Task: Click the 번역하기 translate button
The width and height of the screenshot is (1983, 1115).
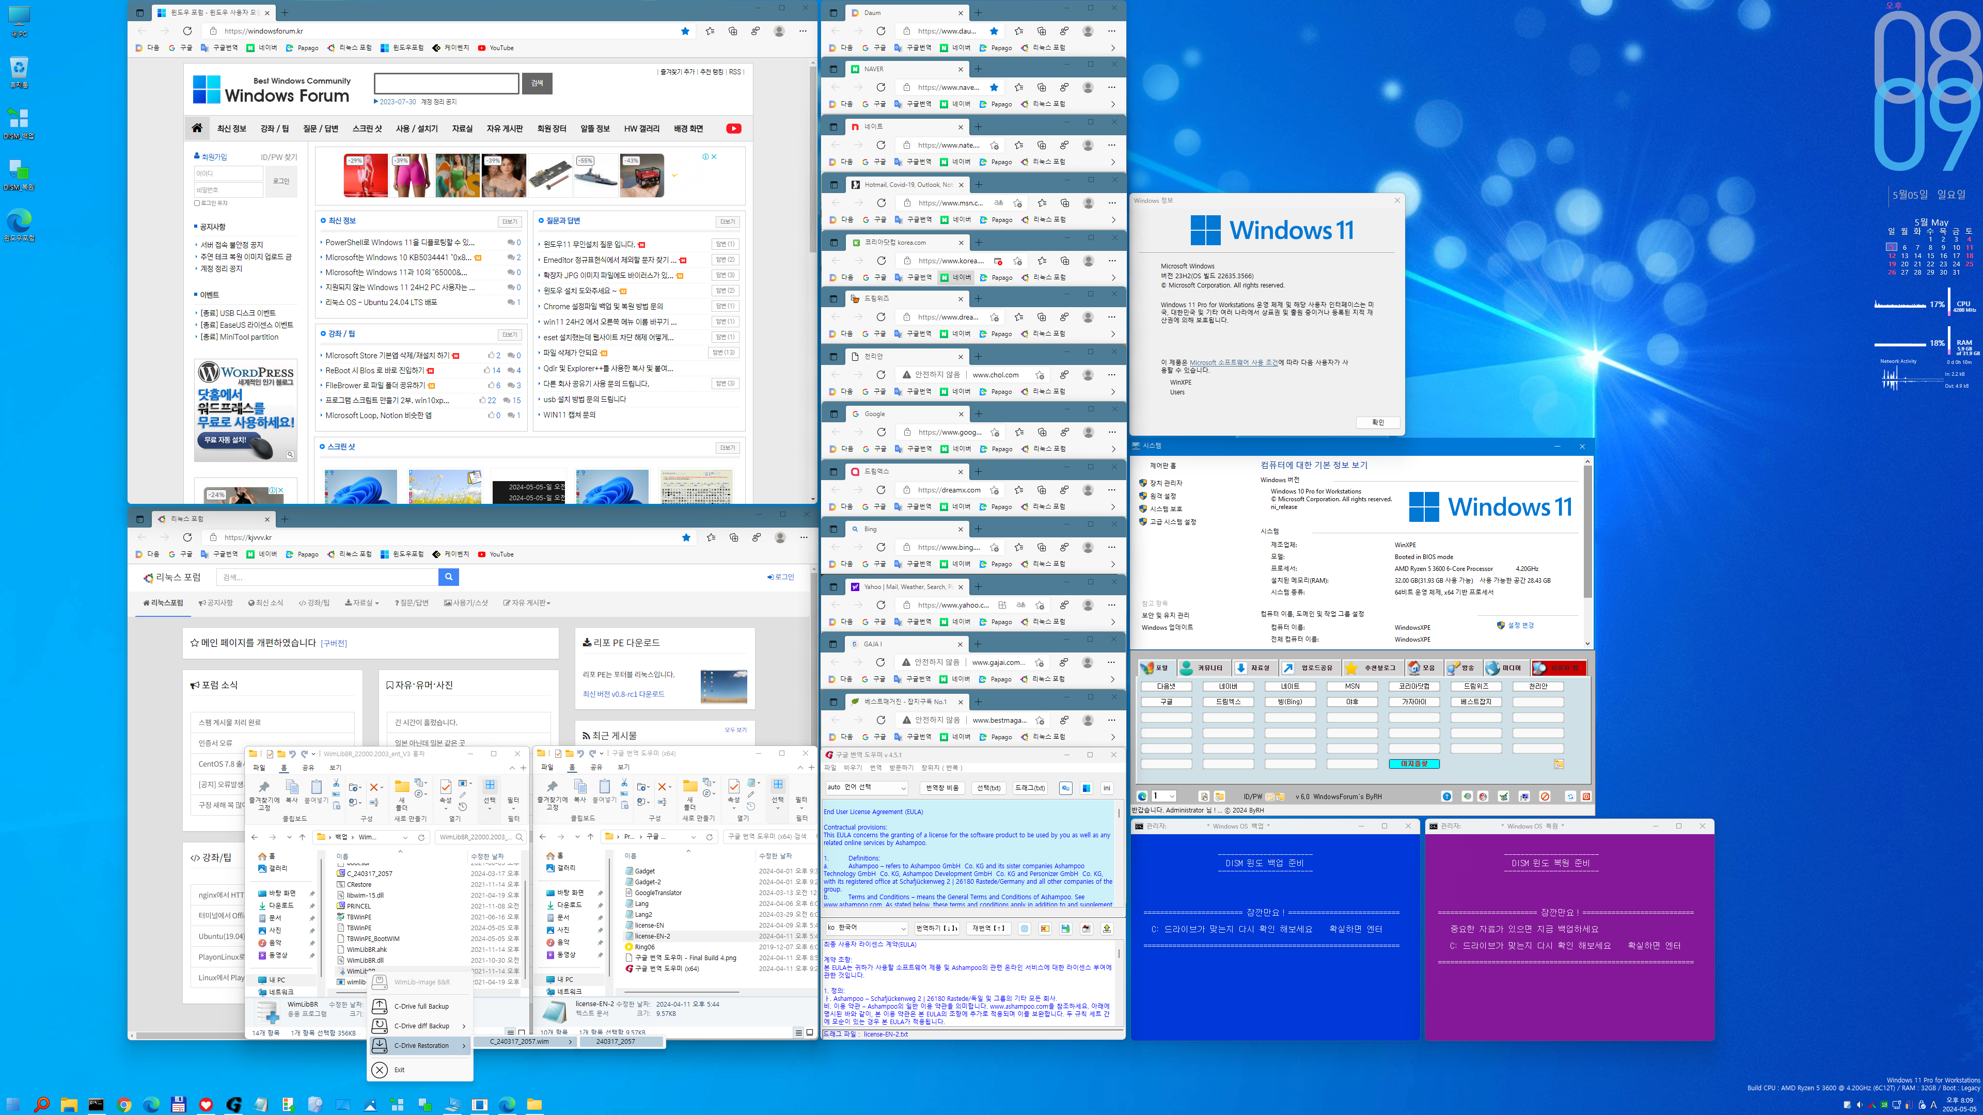Action: click(937, 928)
